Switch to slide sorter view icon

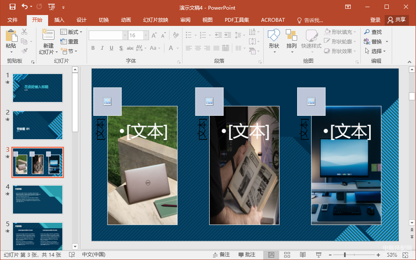click(287, 255)
